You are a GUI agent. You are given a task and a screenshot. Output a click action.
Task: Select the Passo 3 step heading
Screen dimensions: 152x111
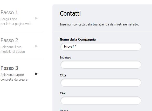point(9,68)
